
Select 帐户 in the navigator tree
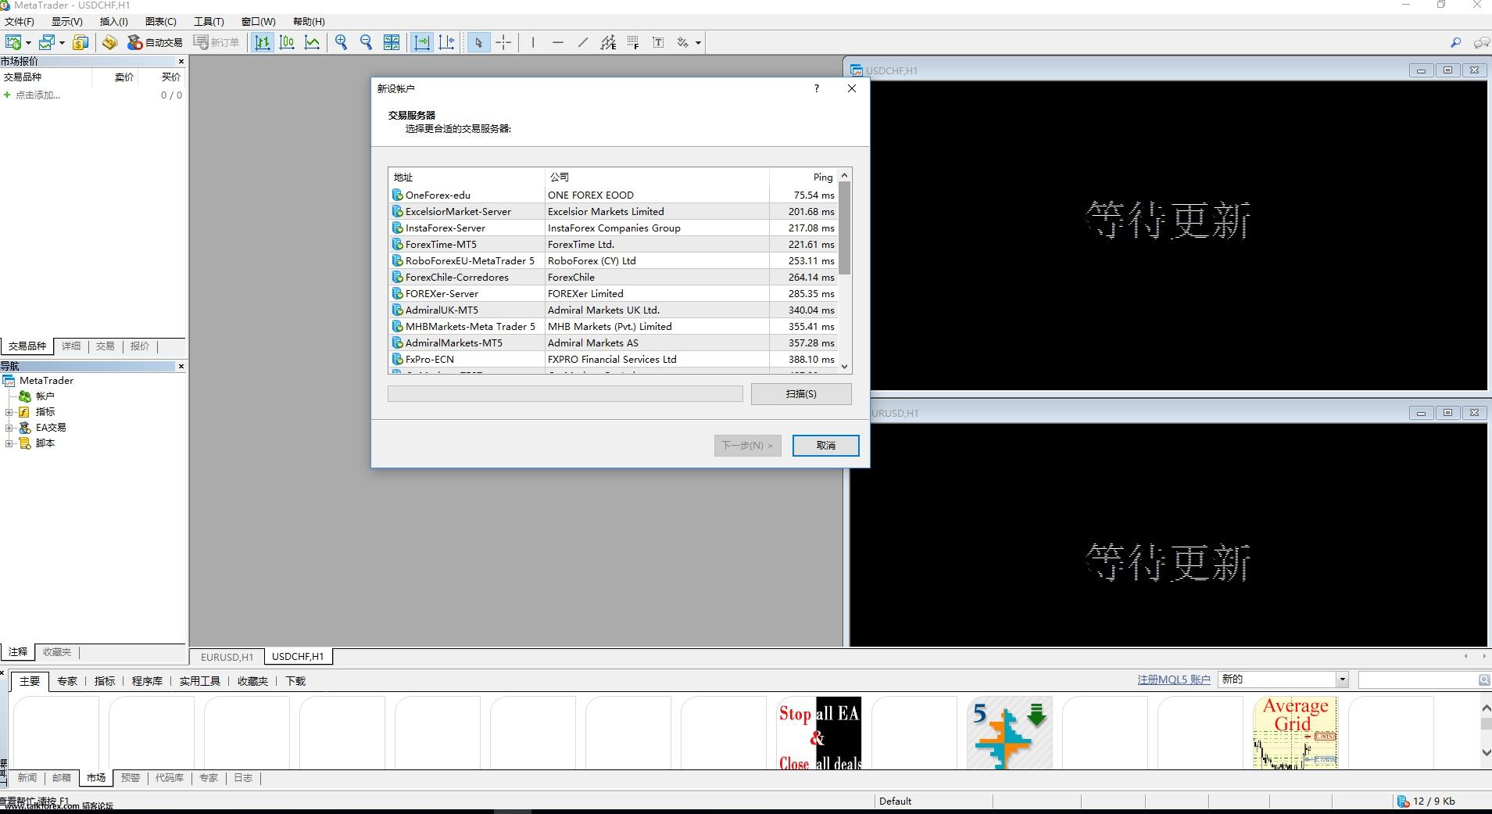click(x=45, y=396)
